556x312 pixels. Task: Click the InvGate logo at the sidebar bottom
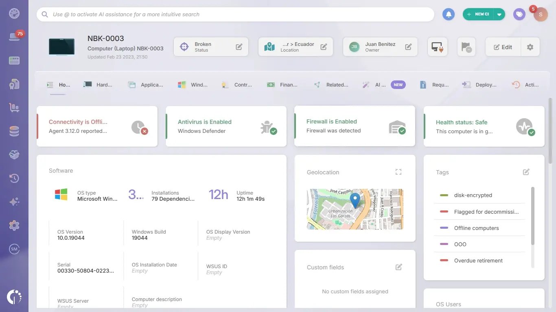coord(14,297)
